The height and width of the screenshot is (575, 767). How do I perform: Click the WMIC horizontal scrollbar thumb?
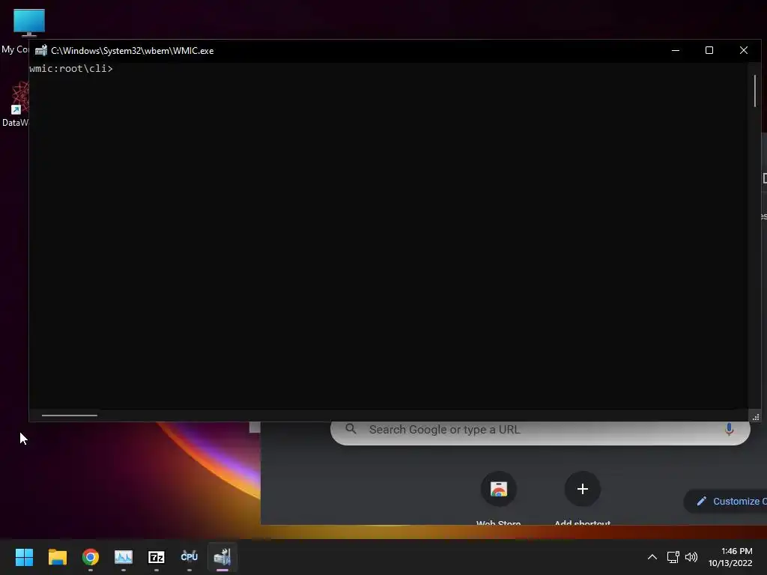click(x=70, y=416)
